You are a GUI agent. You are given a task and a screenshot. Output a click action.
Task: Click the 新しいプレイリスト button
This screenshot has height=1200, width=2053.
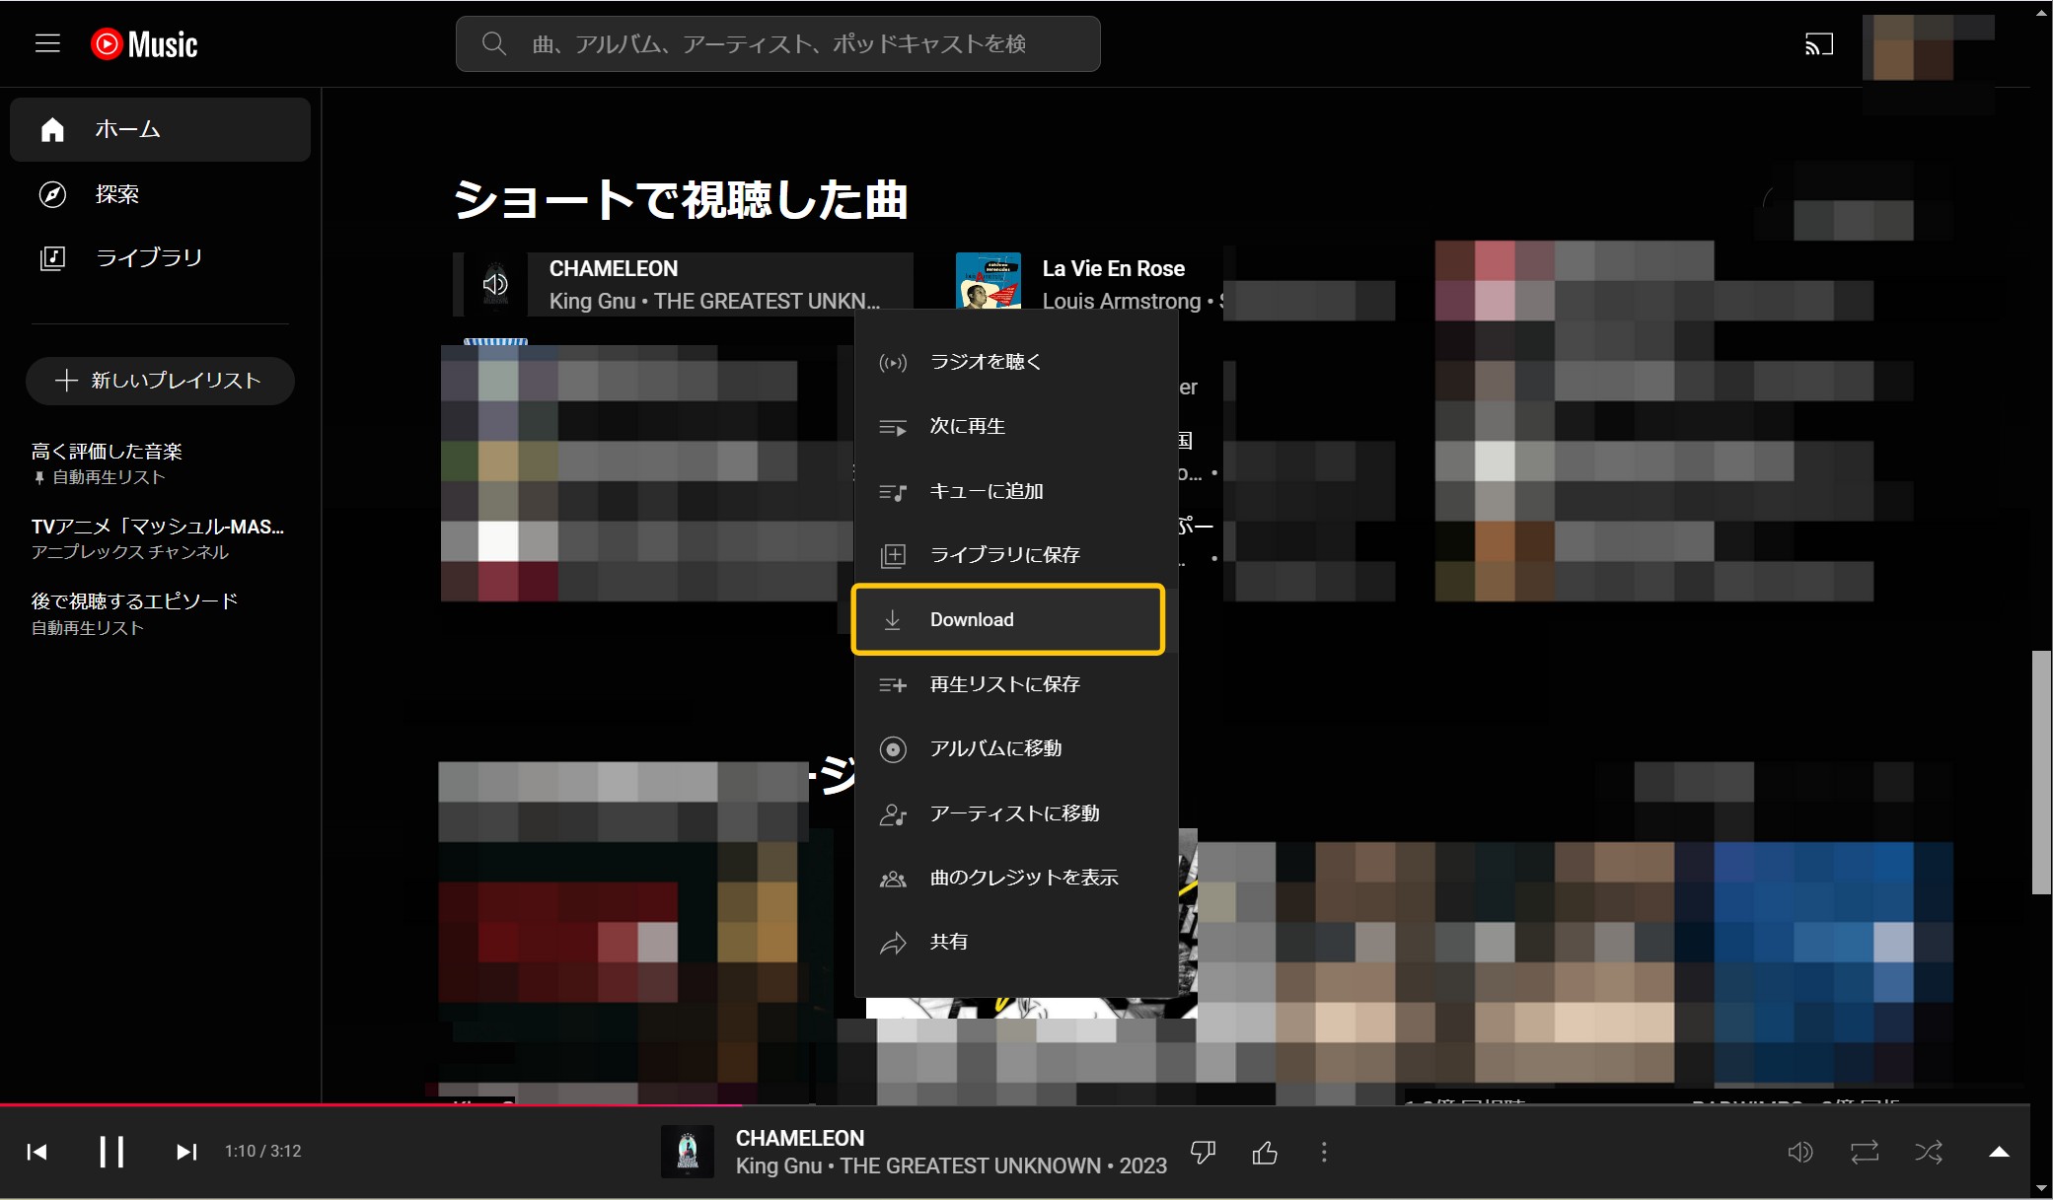tap(160, 381)
